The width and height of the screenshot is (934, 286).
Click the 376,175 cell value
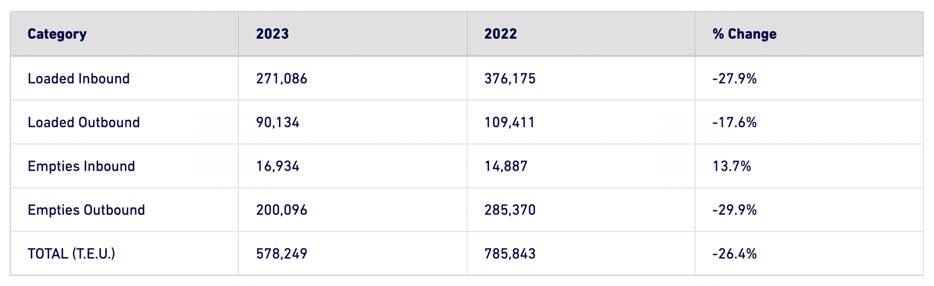pos(510,78)
